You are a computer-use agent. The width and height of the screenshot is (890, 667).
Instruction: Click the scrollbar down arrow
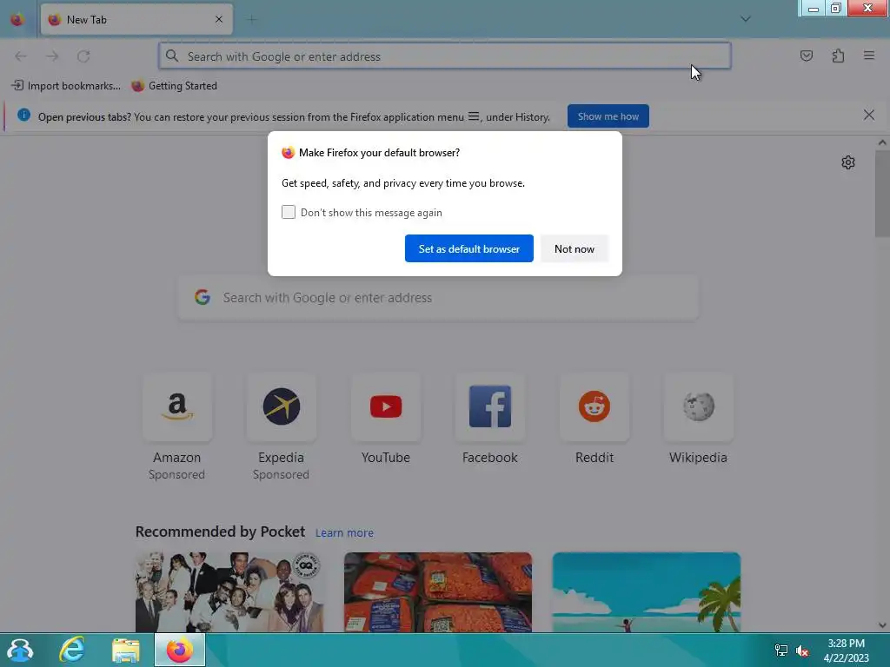click(882, 625)
